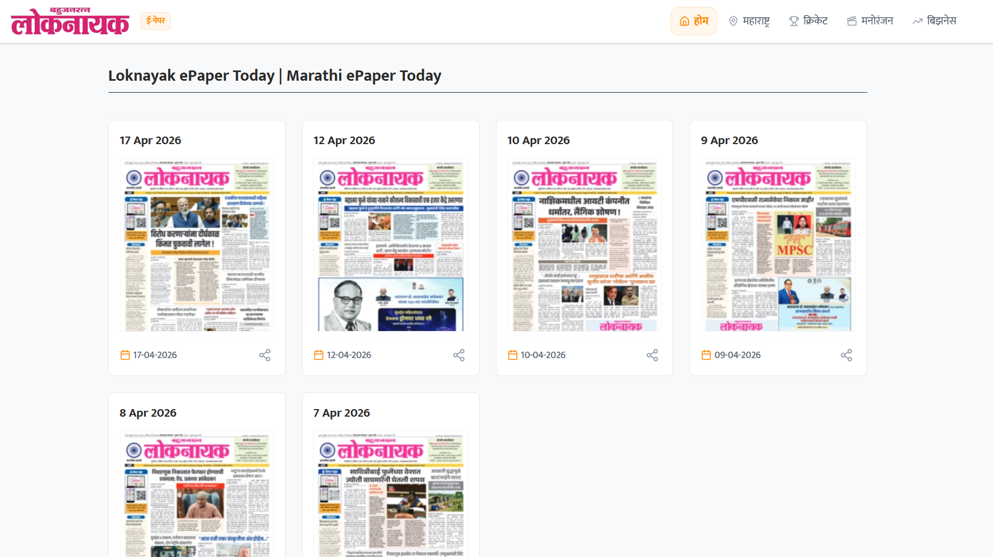Click calendar icon beside 12-04-2026
993x557 pixels.
tap(319, 355)
